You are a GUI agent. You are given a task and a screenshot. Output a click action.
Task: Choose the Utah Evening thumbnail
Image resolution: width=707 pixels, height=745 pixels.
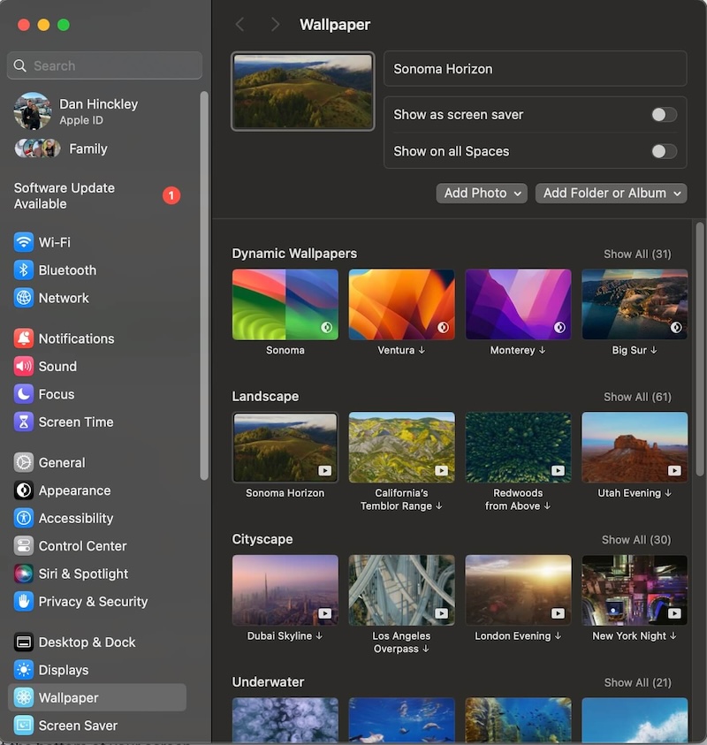coord(635,447)
